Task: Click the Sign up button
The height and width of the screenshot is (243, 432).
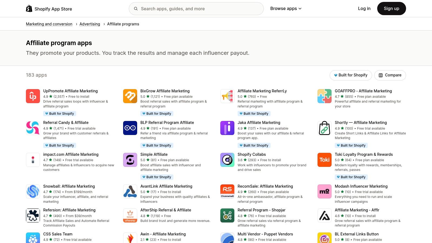Action: pos(391,8)
